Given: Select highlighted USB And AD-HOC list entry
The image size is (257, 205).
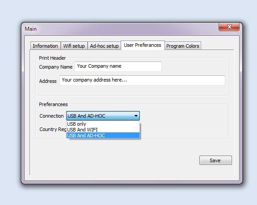Looking at the screenshot, I should [103, 135].
